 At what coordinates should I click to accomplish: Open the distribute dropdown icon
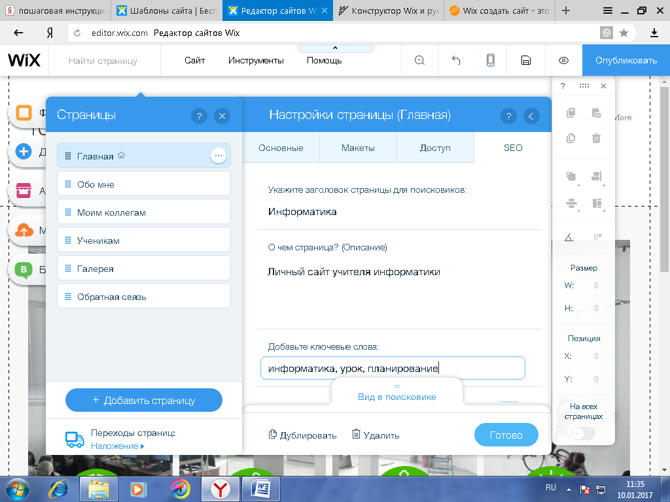coord(571,203)
